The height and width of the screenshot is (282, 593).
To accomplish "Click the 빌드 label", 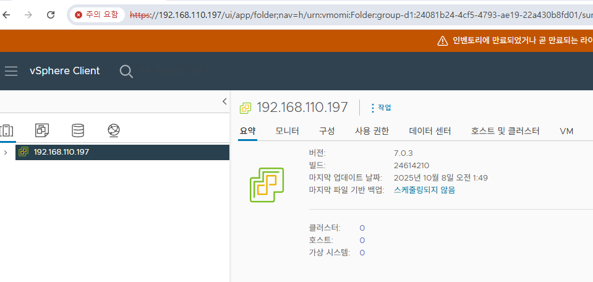I will click(317, 165).
